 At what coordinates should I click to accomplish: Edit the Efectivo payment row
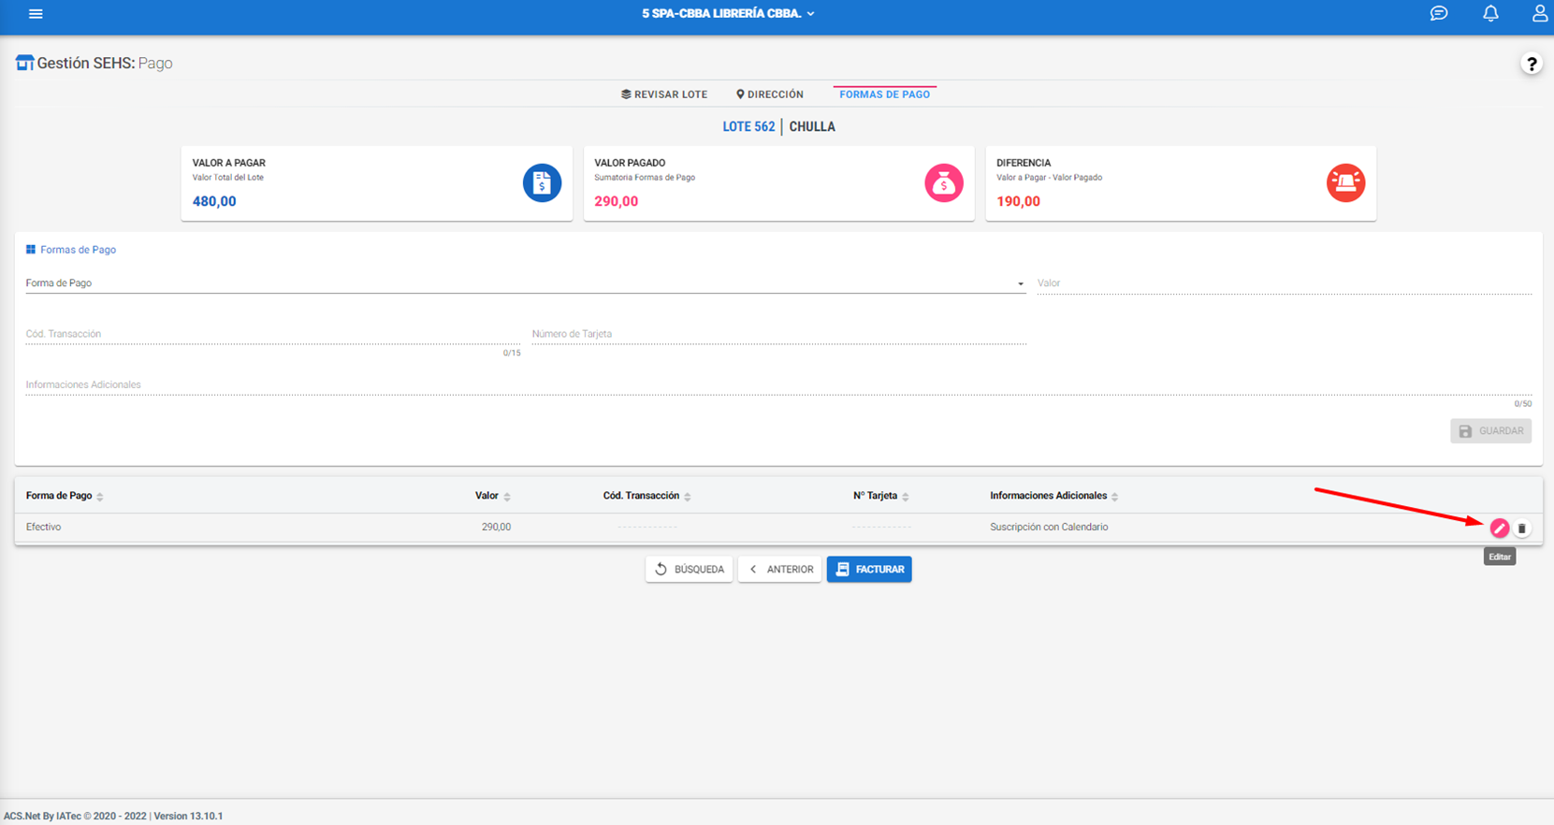click(x=1500, y=528)
